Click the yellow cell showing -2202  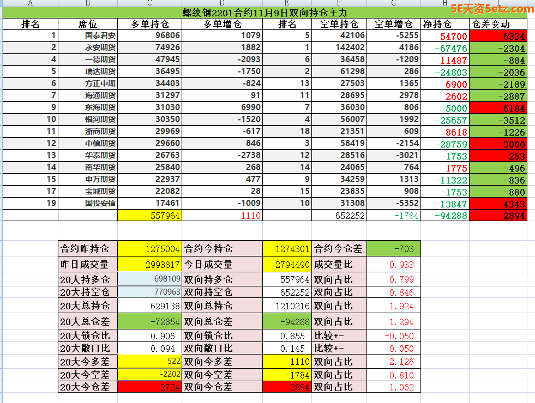pyautogui.click(x=150, y=374)
